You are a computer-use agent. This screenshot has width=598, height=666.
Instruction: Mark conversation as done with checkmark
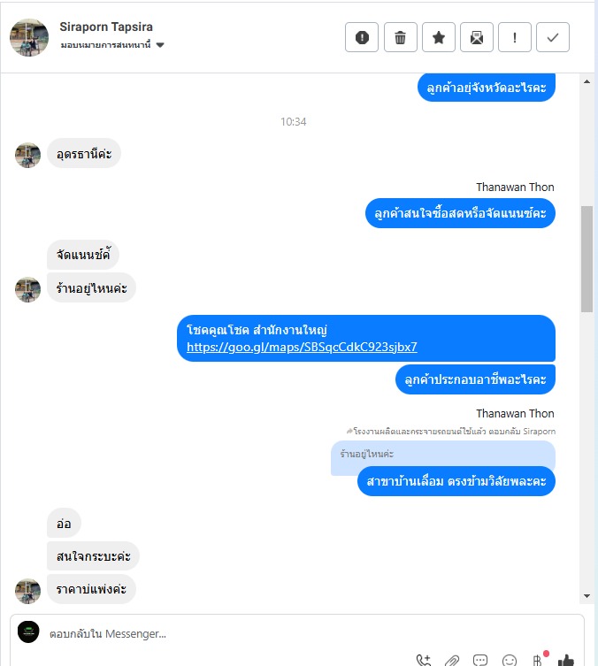(x=553, y=37)
